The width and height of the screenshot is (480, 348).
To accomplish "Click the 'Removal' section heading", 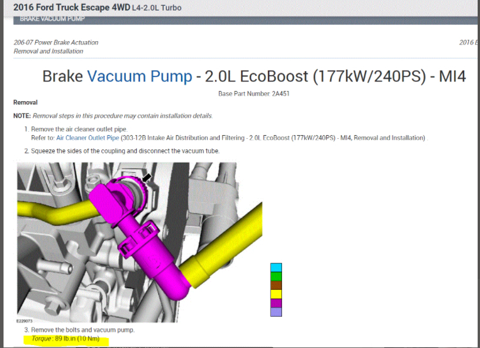I will 25,102.
